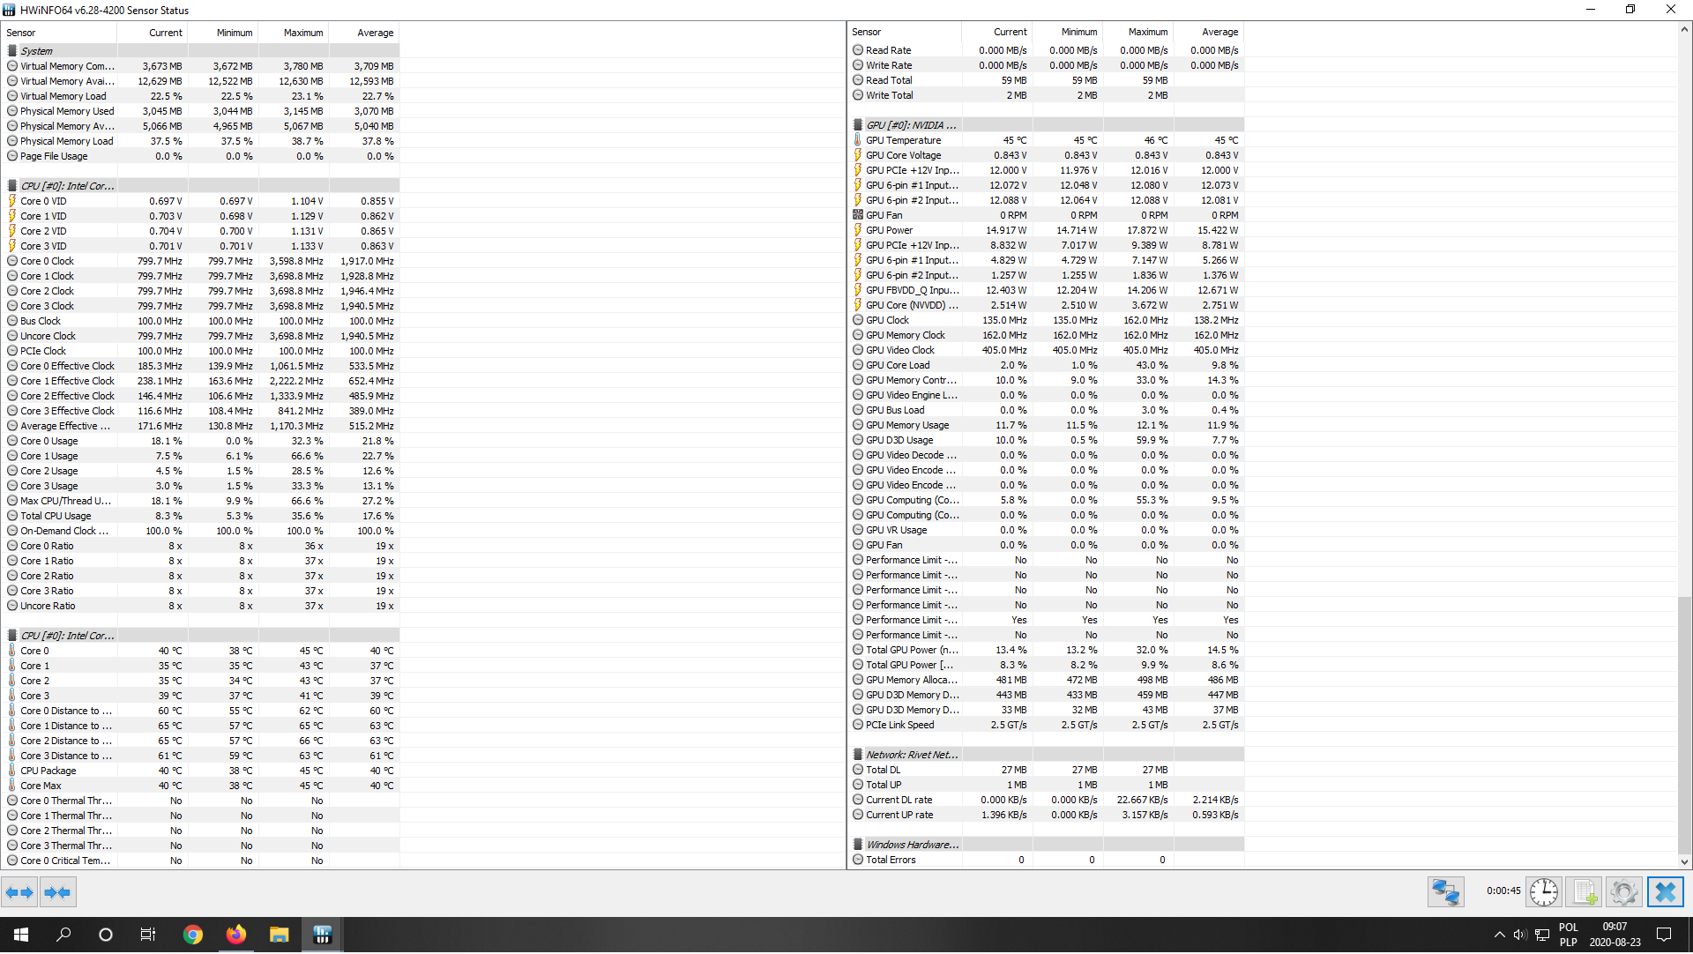Open the Windows Start menu

coord(21,935)
